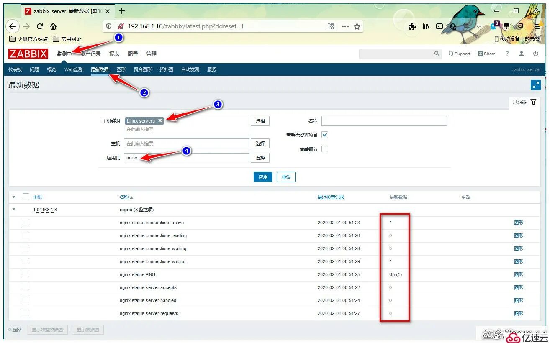The image size is (550, 343).
Task: Open the 资产记录 menu
Action: (90, 54)
